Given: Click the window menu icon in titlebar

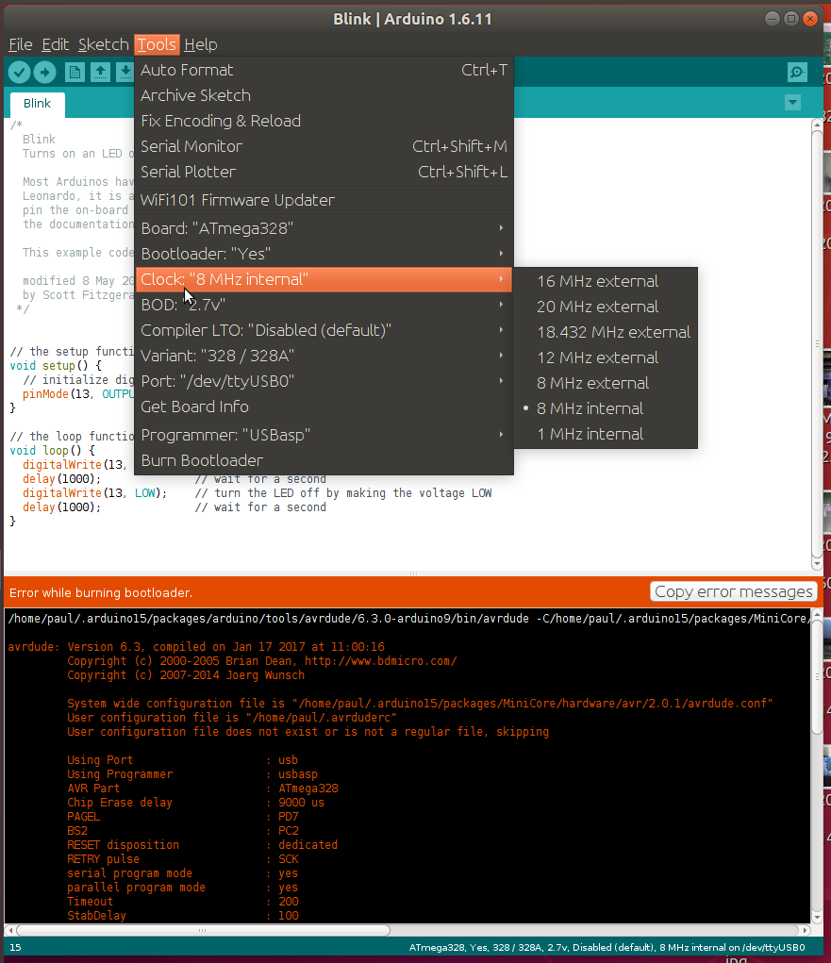Looking at the screenshot, I should (790, 18).
